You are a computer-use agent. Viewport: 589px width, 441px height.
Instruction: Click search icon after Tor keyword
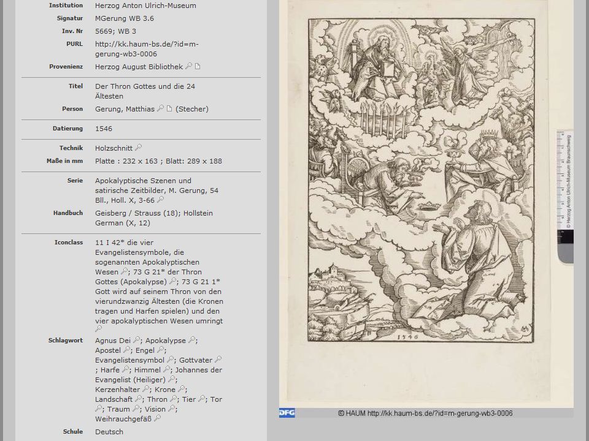coord(98,409)
